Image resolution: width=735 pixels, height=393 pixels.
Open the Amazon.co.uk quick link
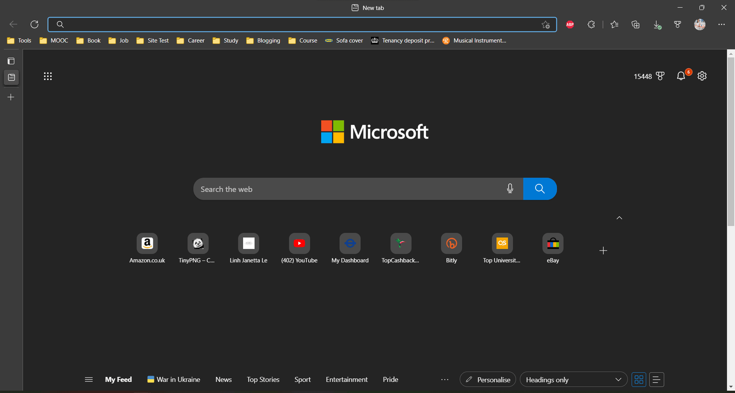point(147,249)
